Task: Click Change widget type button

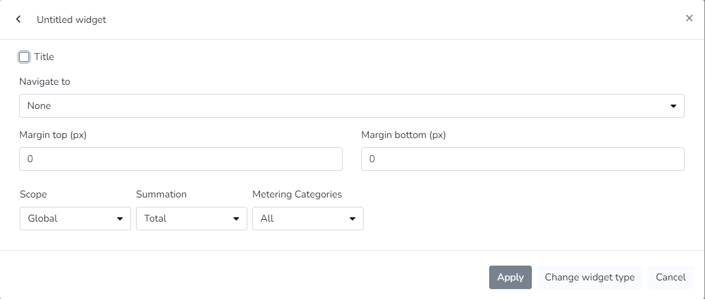Action: (x=589, y=277)
